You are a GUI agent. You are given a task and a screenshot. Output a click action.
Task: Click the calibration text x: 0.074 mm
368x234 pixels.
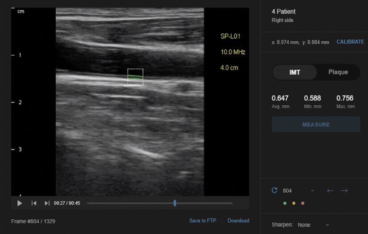pyautogui.click(x=285, y=42)
